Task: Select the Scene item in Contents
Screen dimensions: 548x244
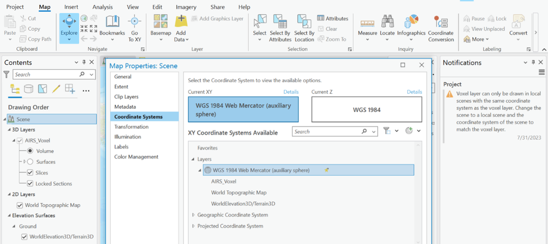Action: click(x=52, y=119)
